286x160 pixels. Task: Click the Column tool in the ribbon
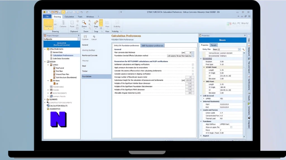63,24
